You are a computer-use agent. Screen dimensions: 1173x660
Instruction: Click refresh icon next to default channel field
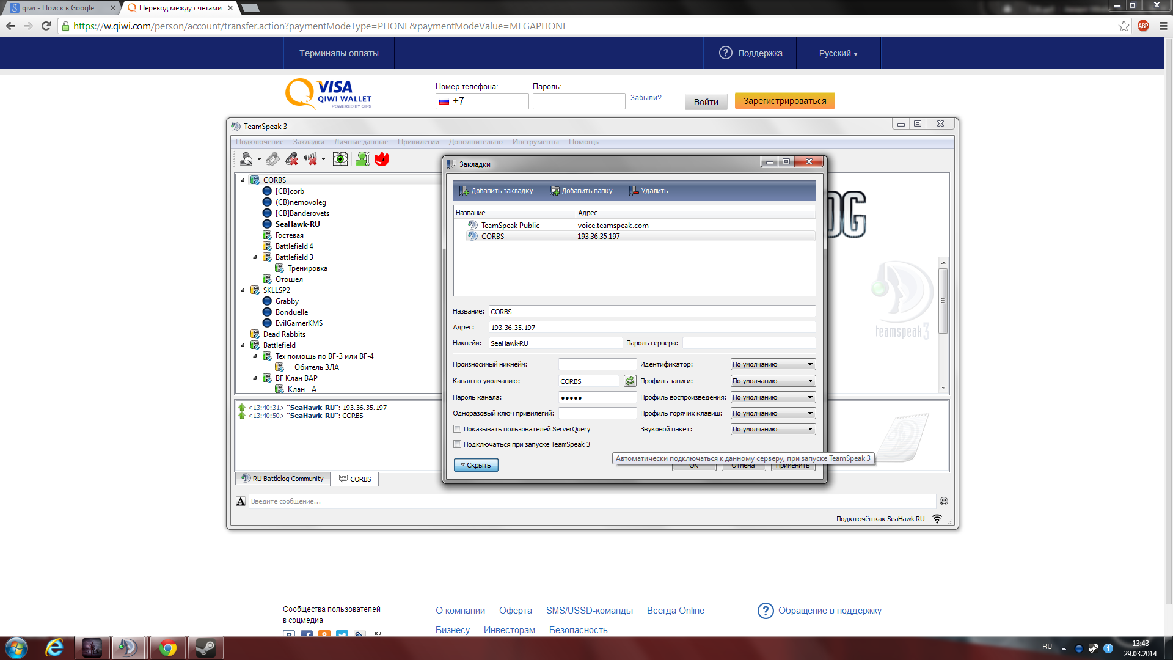[x=630, y=381]
